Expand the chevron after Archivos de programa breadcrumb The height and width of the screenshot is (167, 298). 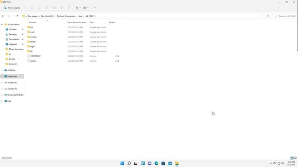77,16
